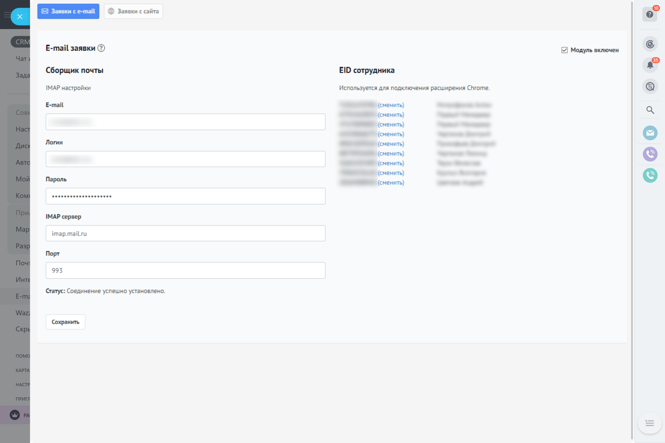Click the fifth (сменить) link in EID list
The width and height of the screenshot is (665, 443).
(x=391, y=144)
